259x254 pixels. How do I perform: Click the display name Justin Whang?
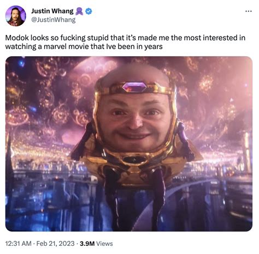(x=52, y=11)
